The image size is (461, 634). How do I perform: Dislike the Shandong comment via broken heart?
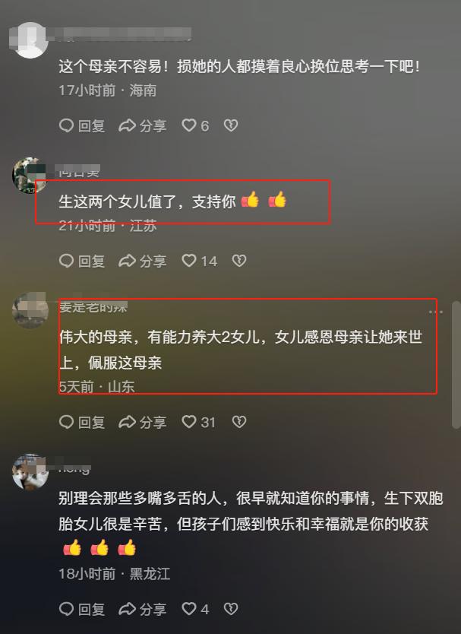(239, 422)
